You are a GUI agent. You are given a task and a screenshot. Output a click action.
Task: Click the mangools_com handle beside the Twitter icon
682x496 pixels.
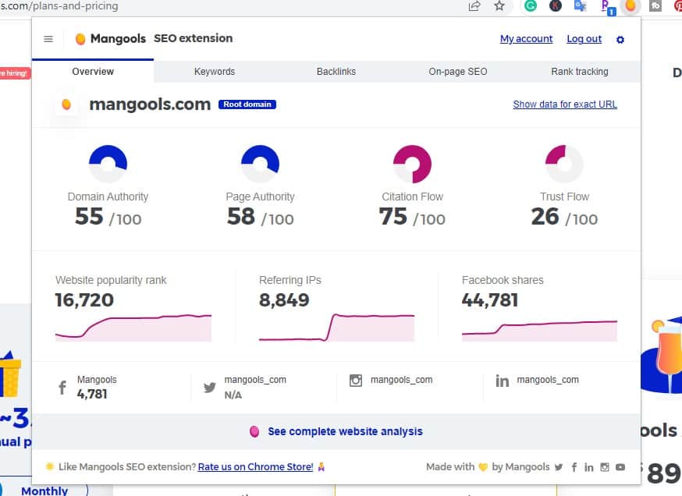click(255, 380)
